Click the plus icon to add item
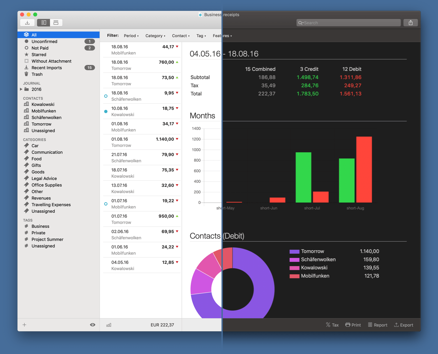The width and height of the screenshot is (438, 354). [24, 325]
